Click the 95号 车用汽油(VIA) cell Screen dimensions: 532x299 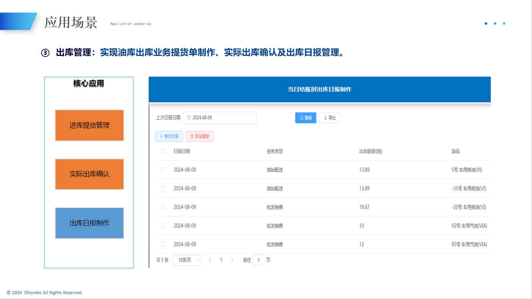469,244
